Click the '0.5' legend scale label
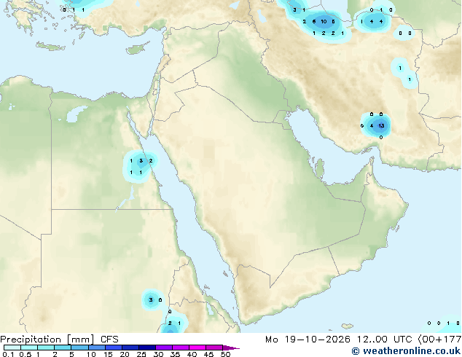This screenshot has height=357, width=462. [25, 354]
